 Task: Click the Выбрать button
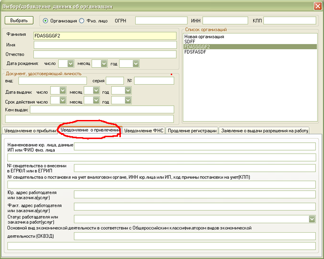(x=19, y=20)
